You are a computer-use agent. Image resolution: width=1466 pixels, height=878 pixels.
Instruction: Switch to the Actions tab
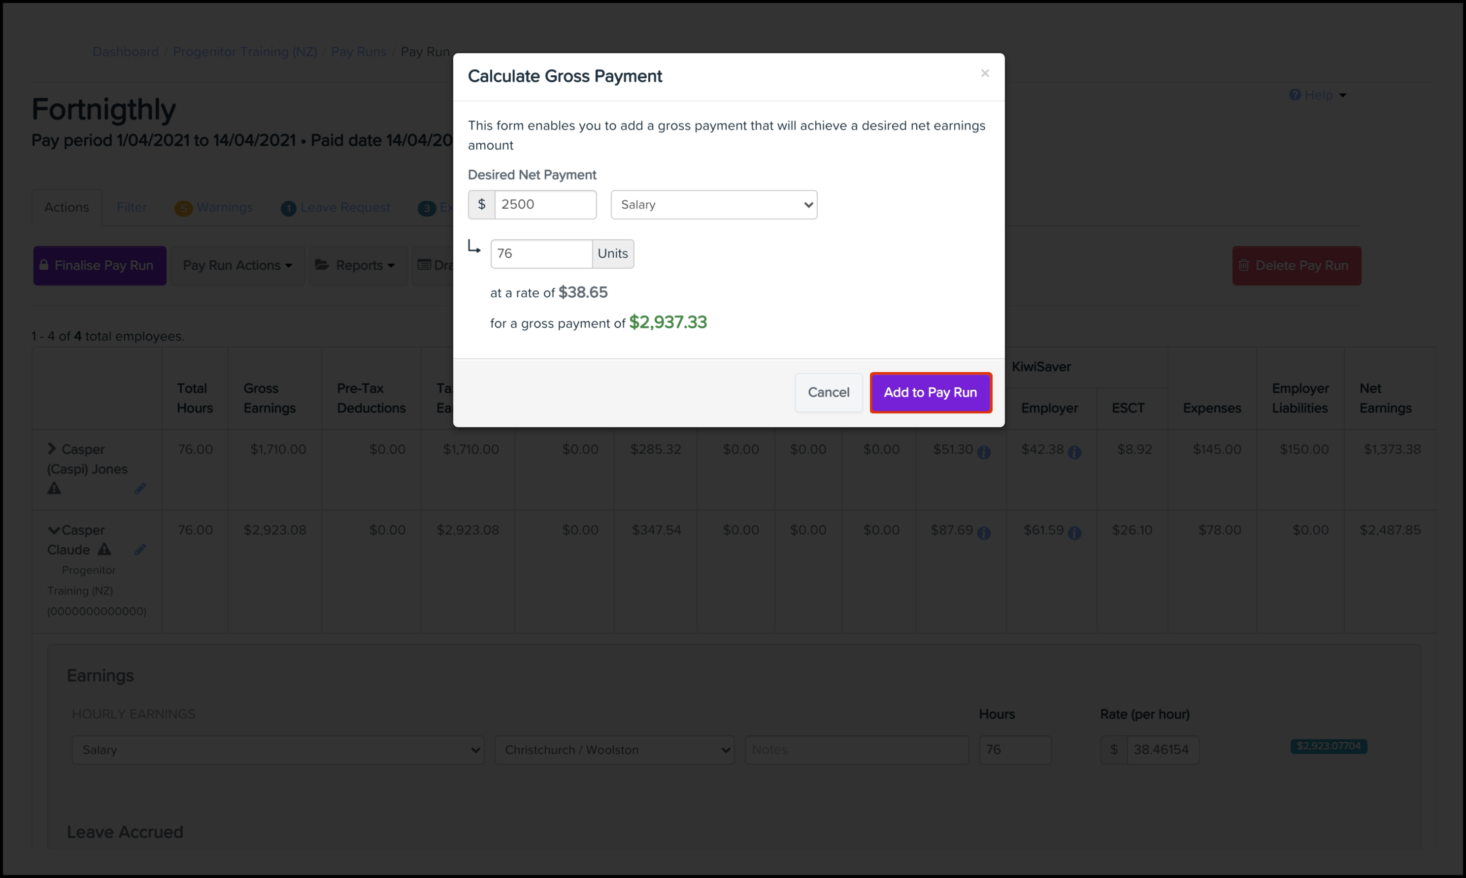pos(67,207)
